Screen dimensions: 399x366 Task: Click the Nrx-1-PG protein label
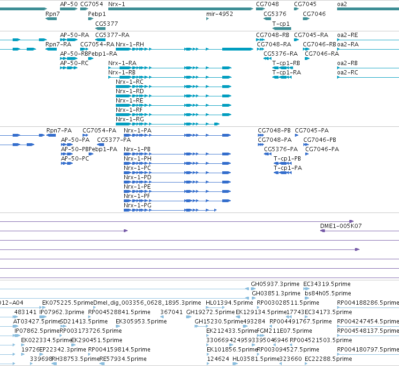137,205
